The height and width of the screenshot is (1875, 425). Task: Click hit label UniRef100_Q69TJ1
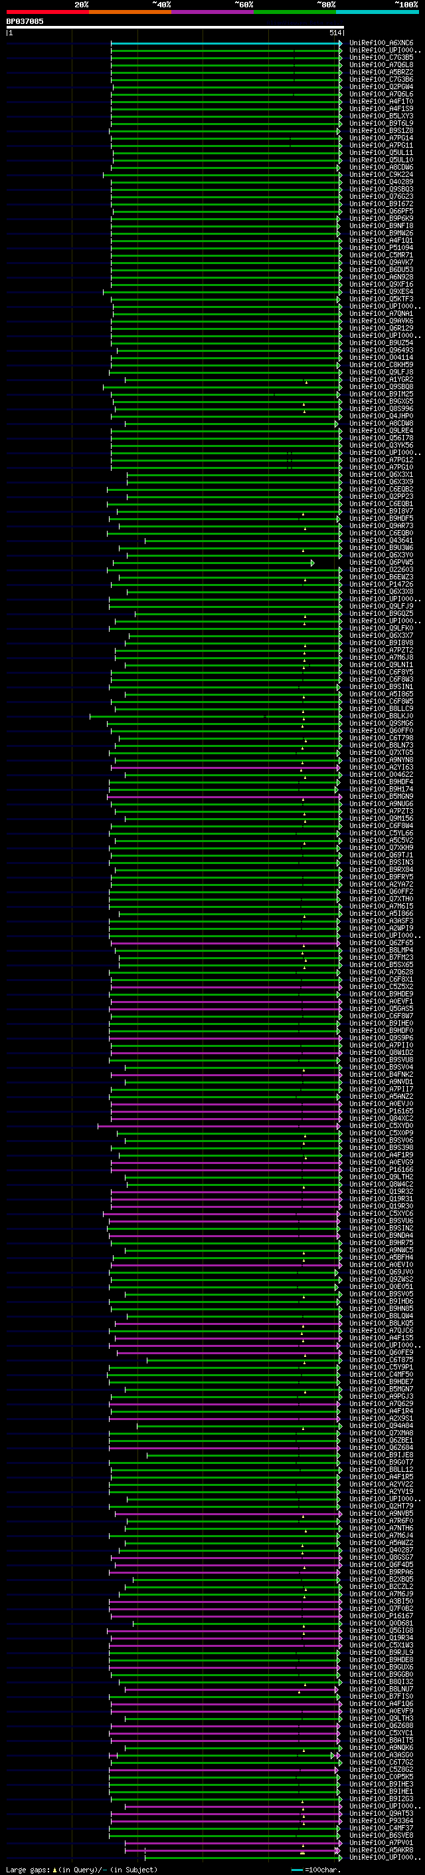pyautogui.click(x=381, y=855)
